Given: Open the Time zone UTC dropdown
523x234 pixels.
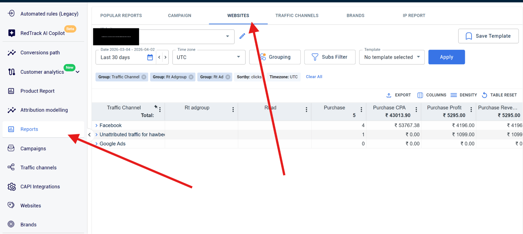Looking at the screenshot, I should coord(209,57).
